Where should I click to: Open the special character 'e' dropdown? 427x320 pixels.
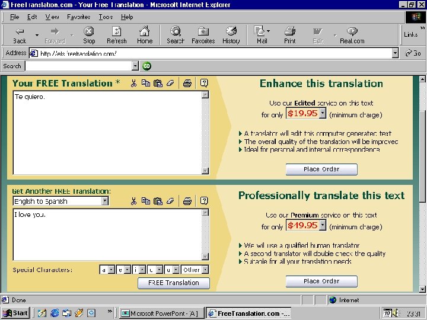(127, 270)
